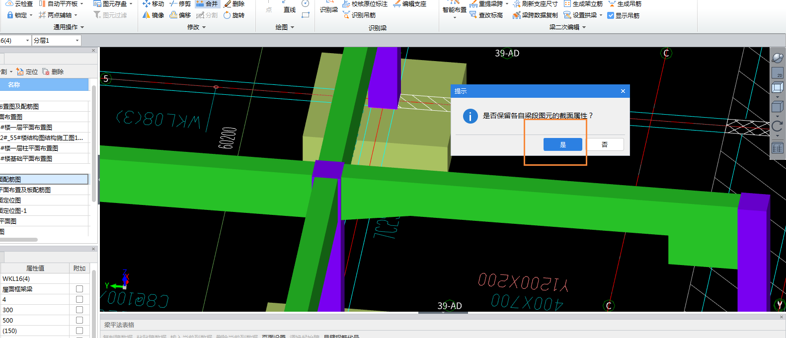Image resolution: width=786 pixels, height=338 pixels.
Task: Select the 镜像 mirror tool
Action: point(153,15)
